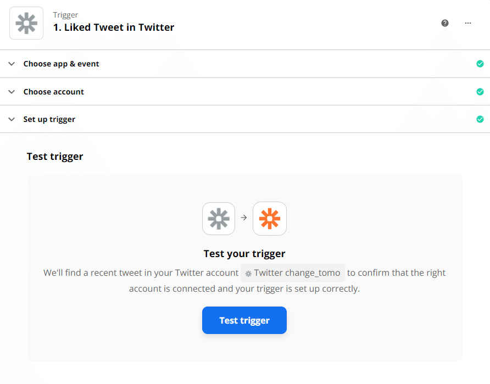Click green checkmark beside Choose app & event
The image size is (490, 384).
[x=480, y=64]
